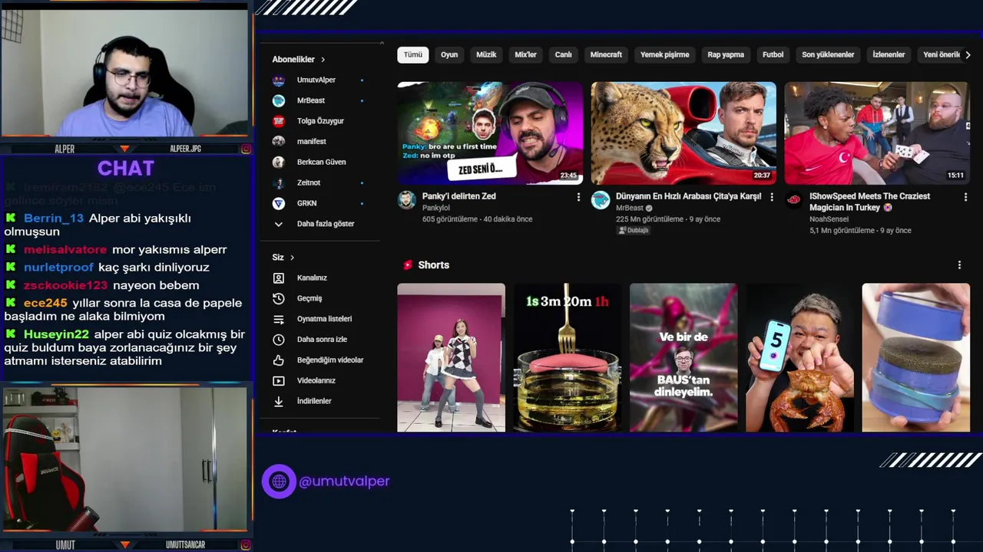The width and height of the screenshot is (983, 552).
Task: Click the Beğendiğim videolar thumbs-up icon
Action: click(x=279, y=360)
